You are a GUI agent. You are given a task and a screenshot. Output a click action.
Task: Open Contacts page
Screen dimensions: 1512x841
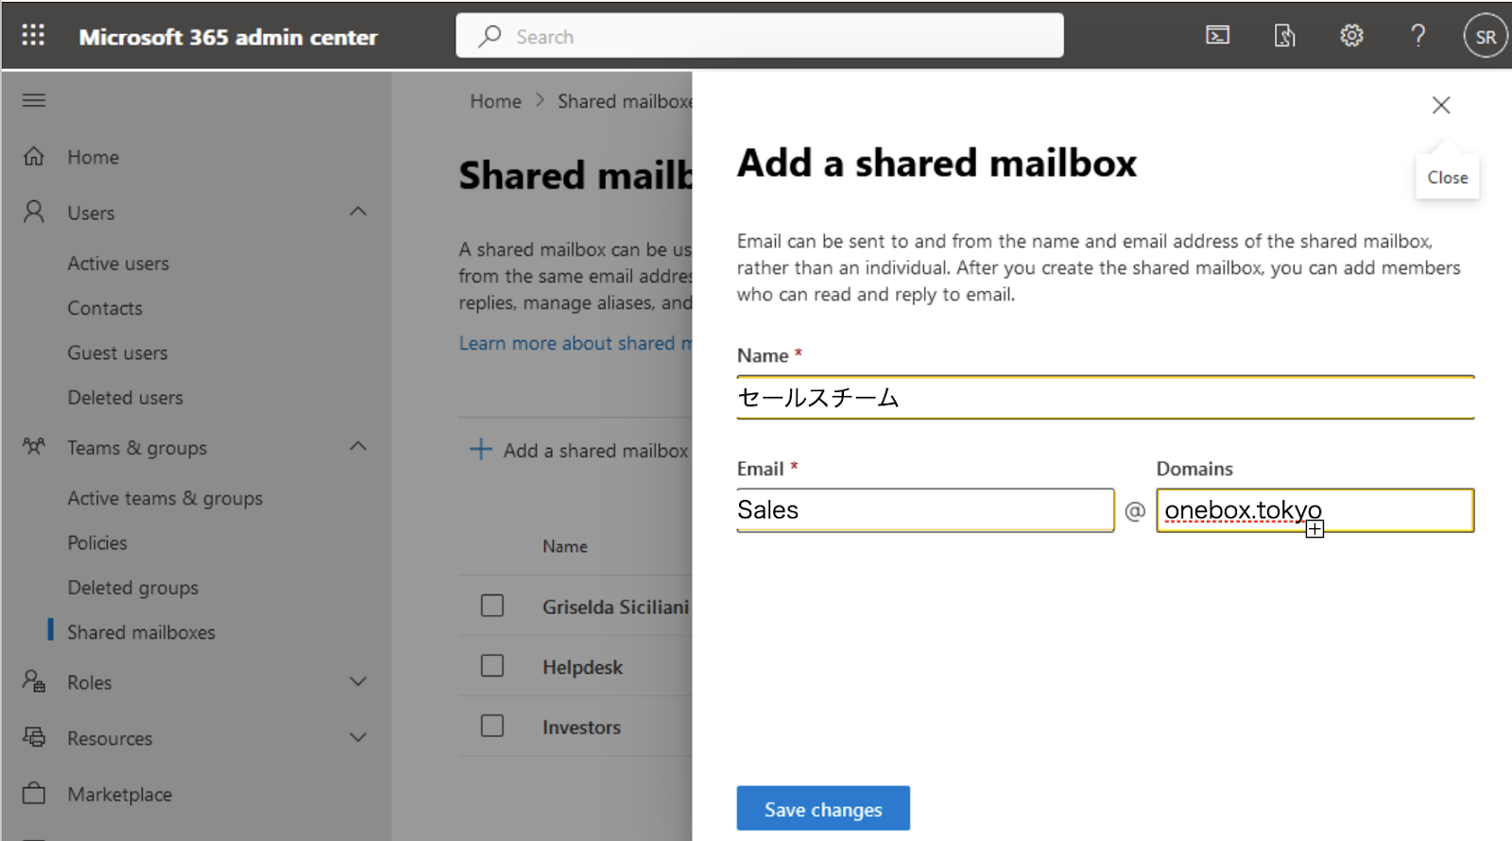[x=105, y=308]
